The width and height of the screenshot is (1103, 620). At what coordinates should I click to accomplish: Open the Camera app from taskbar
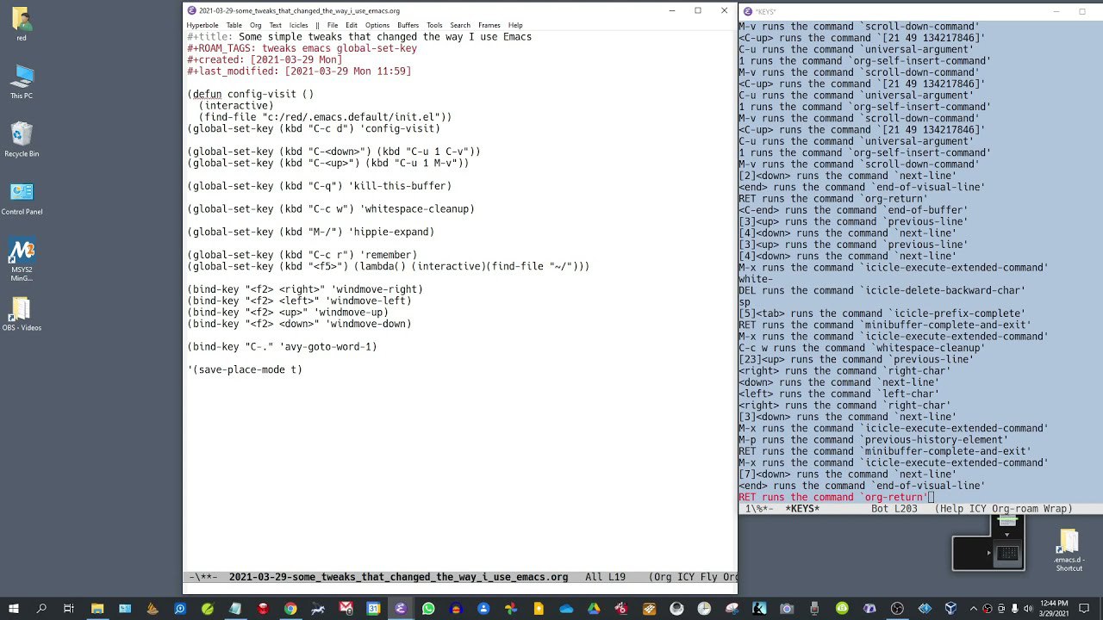click(787, 609)
